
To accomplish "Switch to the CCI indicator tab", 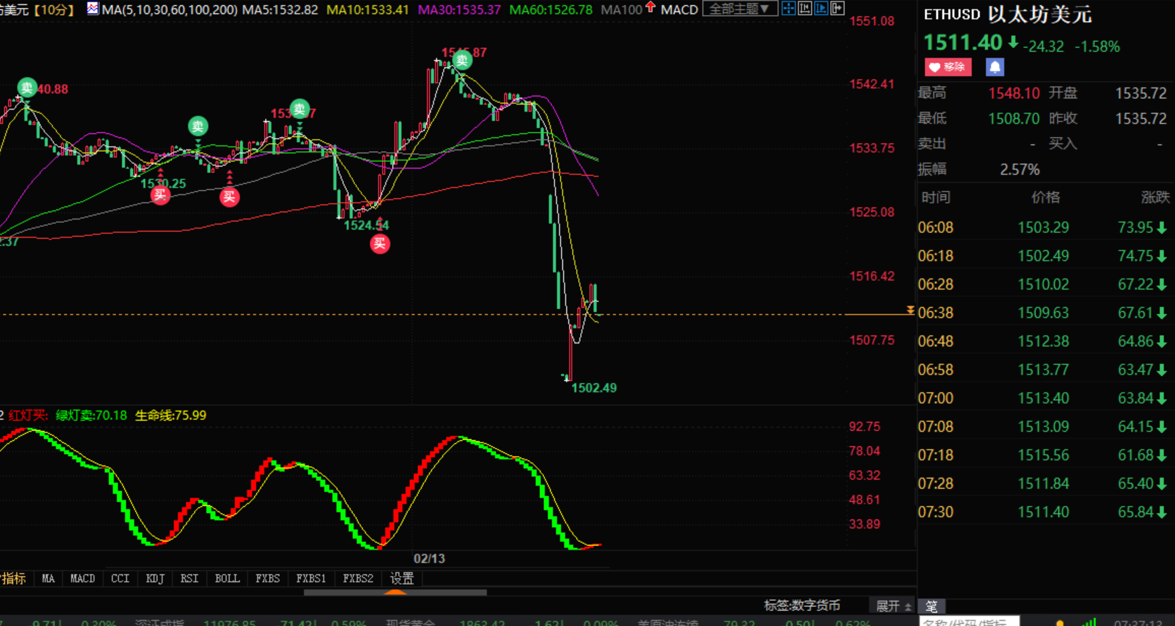I will 120,579.
